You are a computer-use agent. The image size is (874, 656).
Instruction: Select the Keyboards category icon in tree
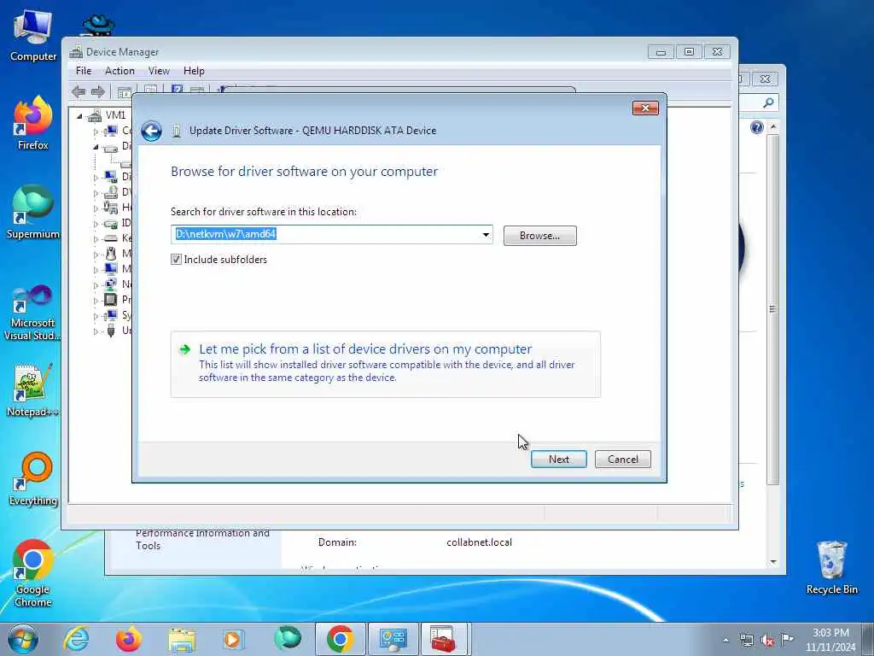coord(111,238)
